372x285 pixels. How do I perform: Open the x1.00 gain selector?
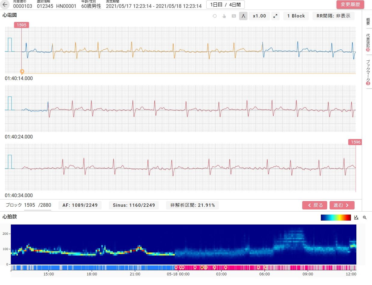point(259,16)
